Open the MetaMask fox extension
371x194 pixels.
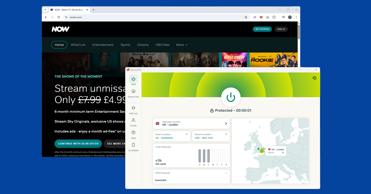click(x=261, y=17)
